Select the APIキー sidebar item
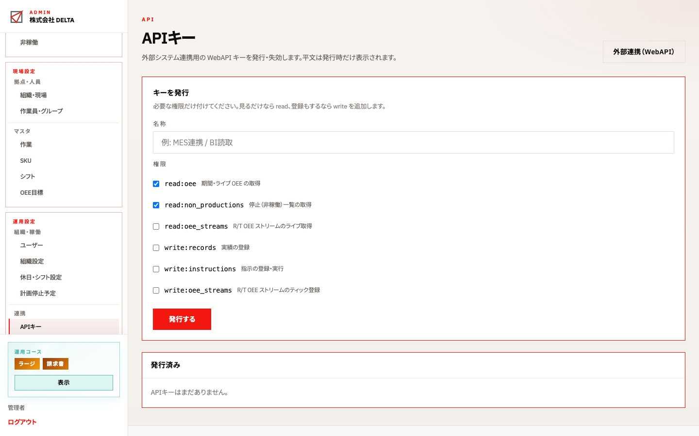The height and width of the screenshot is (436, 699). tap(64, 327)
